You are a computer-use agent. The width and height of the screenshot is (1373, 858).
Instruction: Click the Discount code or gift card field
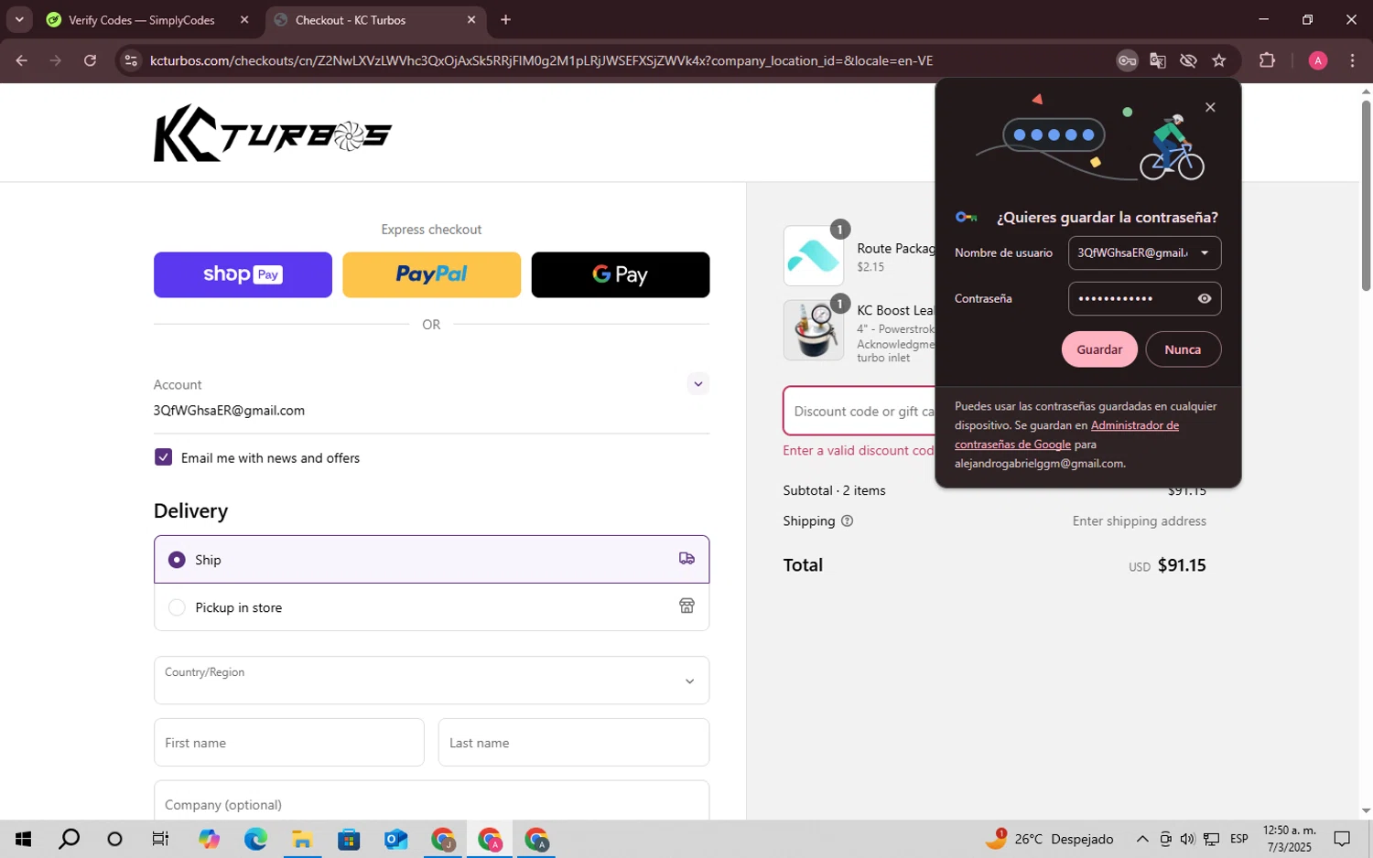(860, 412)
